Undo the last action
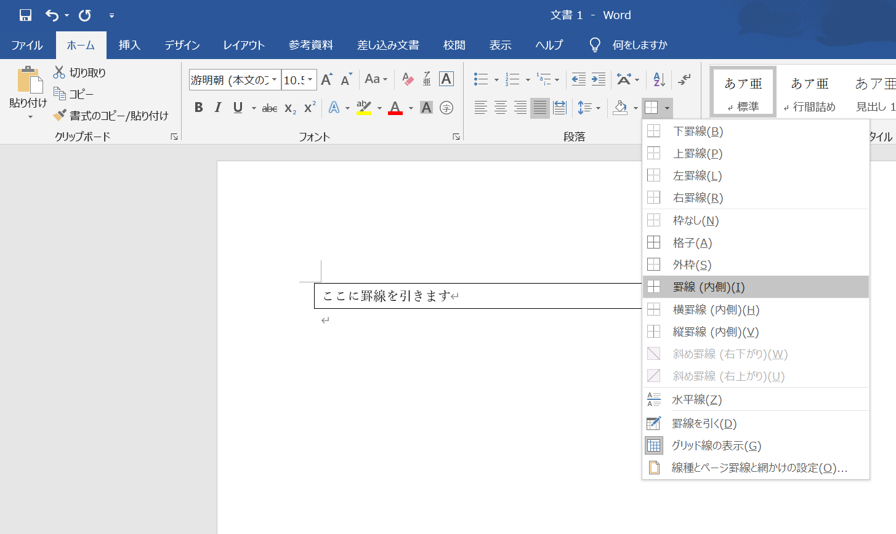896x534 pixels. 52,15
